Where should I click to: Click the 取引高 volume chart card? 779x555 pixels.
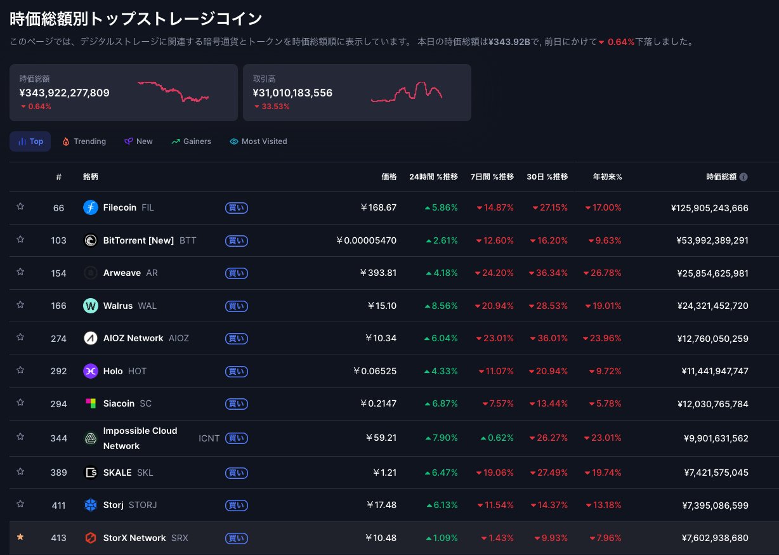[357, 93]
